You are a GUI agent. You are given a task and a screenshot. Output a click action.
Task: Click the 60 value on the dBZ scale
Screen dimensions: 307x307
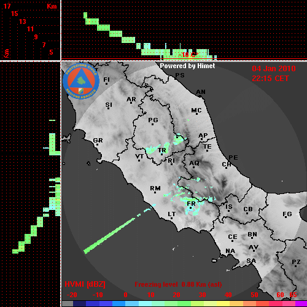[280, 295]
